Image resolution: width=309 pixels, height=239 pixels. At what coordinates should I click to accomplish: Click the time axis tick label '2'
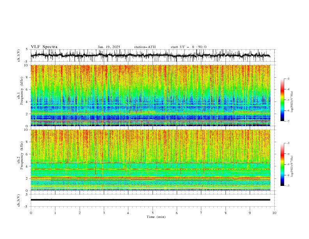(80, 213)
